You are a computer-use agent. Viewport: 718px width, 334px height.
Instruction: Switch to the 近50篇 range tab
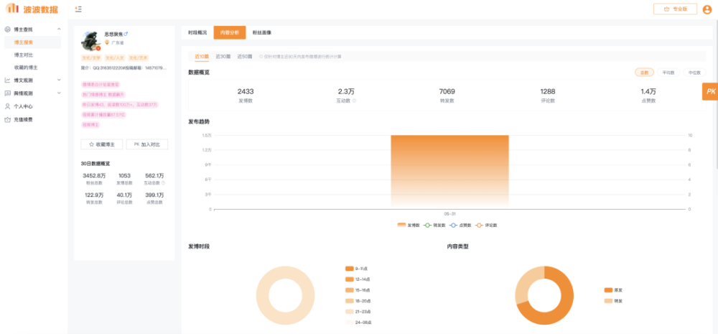pyautogui.click(x=245, y=57)
